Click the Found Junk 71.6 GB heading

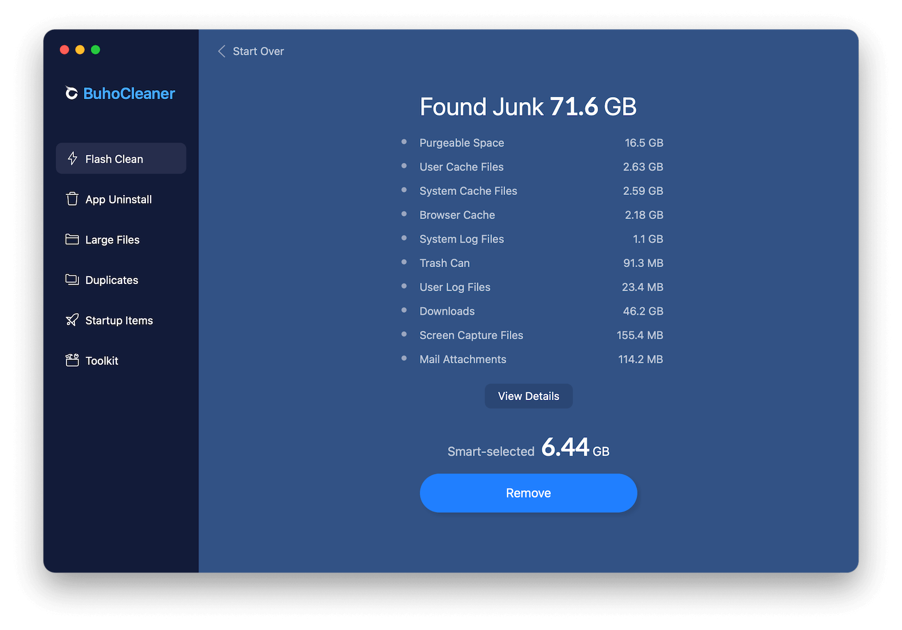click(528, 107)
